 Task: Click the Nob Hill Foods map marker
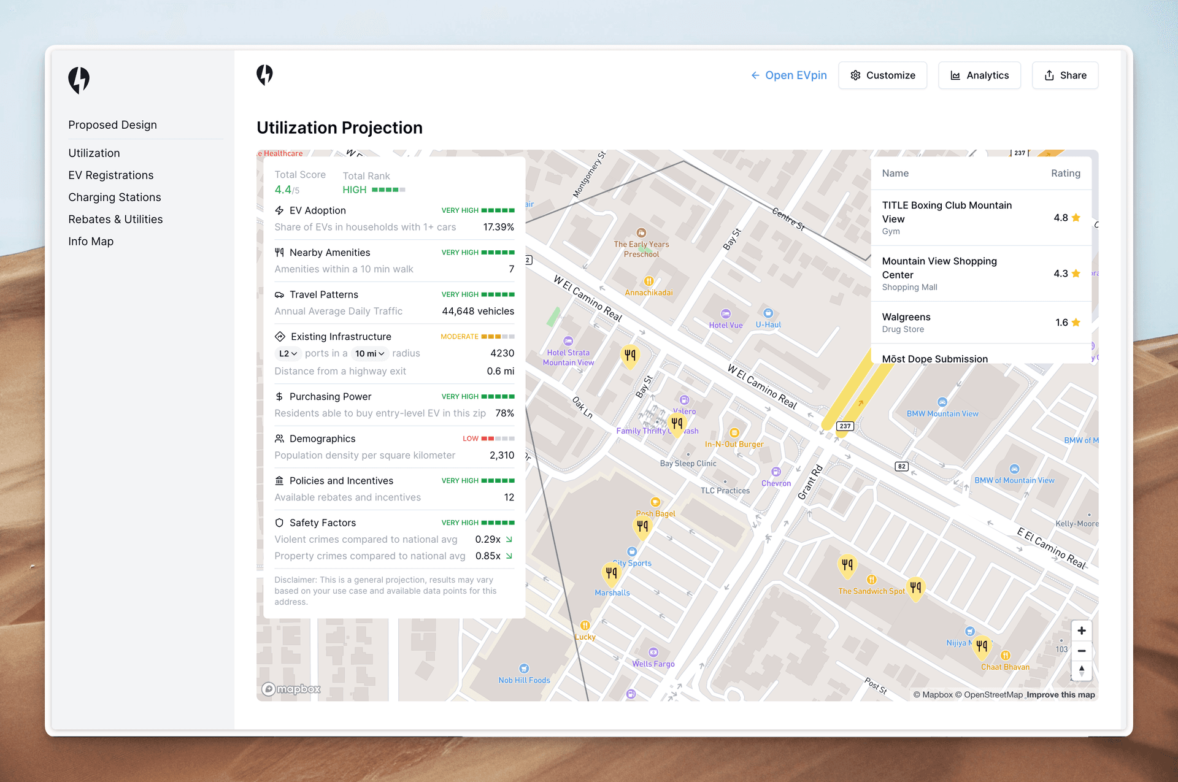pos(524,669)
